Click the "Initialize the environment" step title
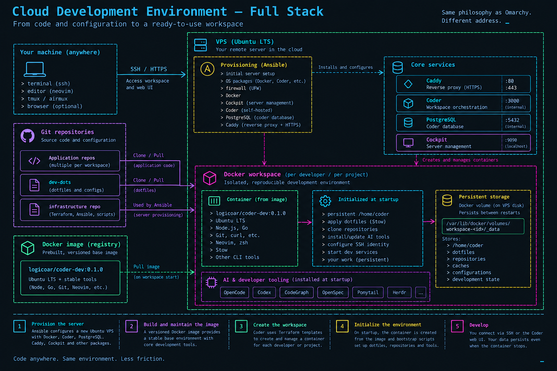 point(388,325)
